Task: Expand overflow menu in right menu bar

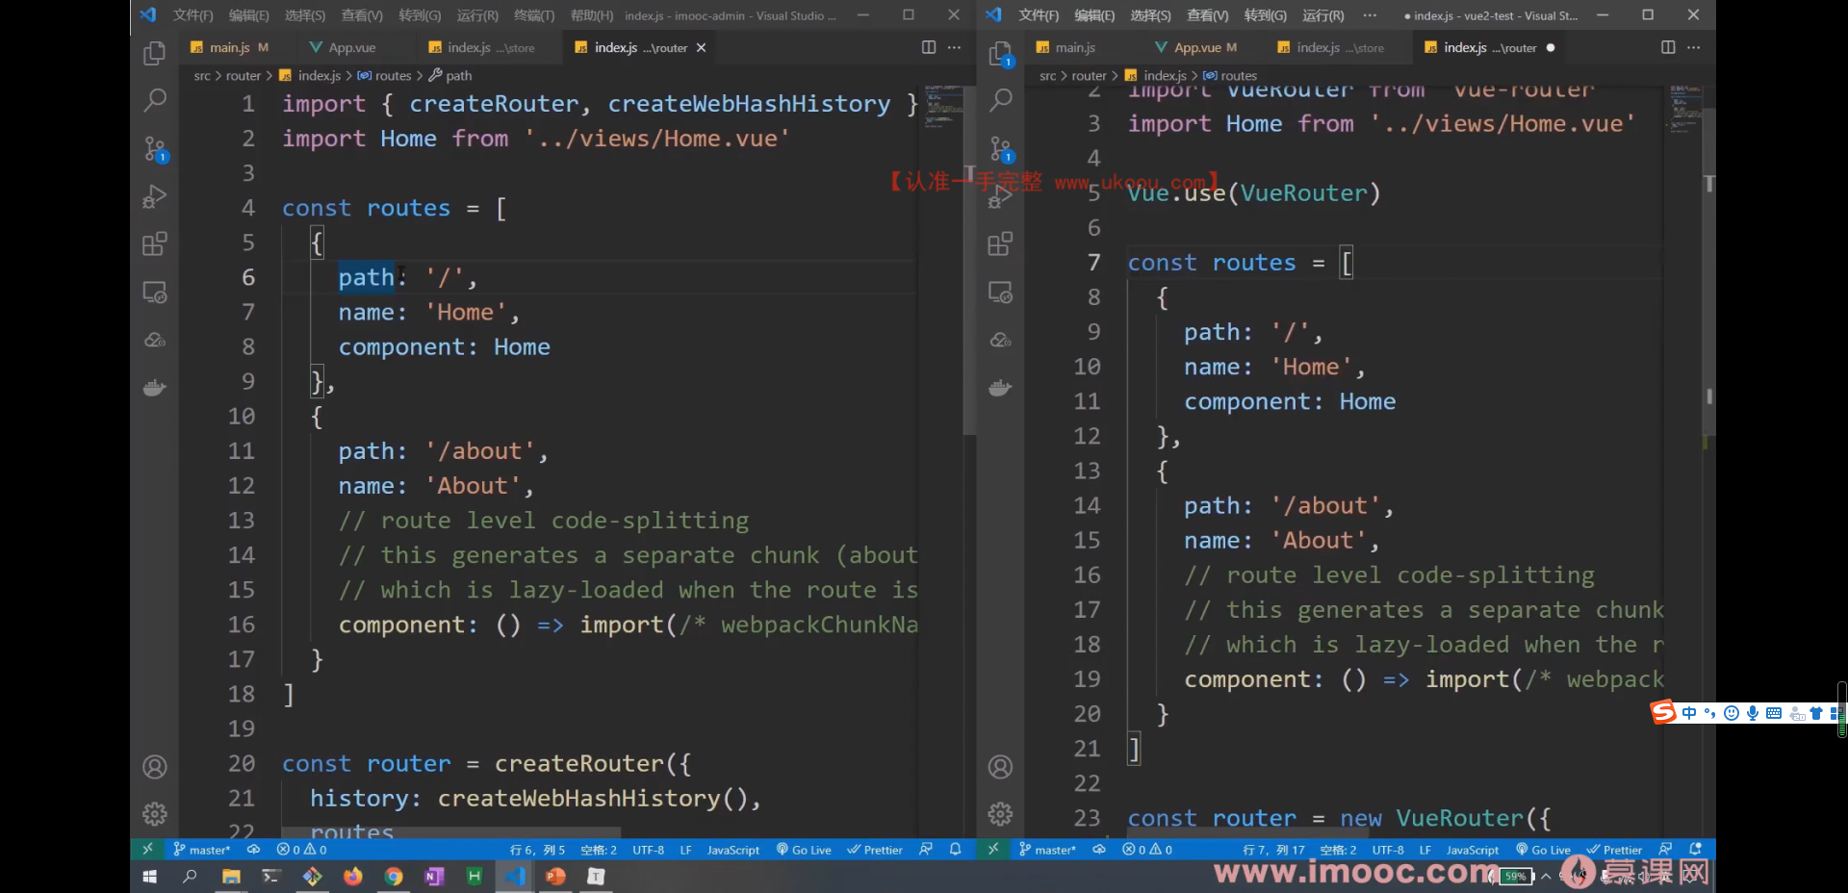Action: click(1370, 15)
